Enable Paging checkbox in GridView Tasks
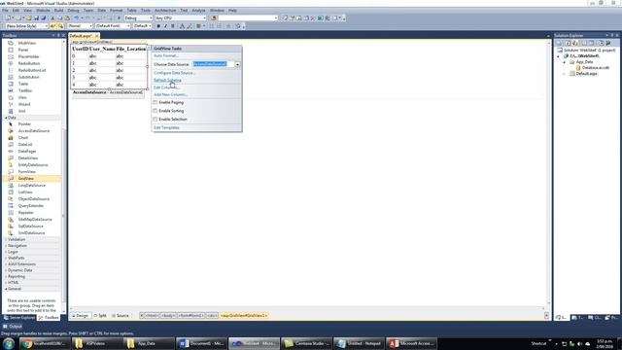This screenshot has width=622, height=350. point(155,102)
